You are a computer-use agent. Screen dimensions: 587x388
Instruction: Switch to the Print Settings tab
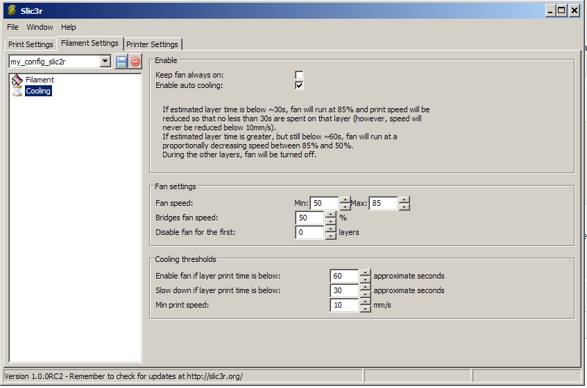pos(31,44)
